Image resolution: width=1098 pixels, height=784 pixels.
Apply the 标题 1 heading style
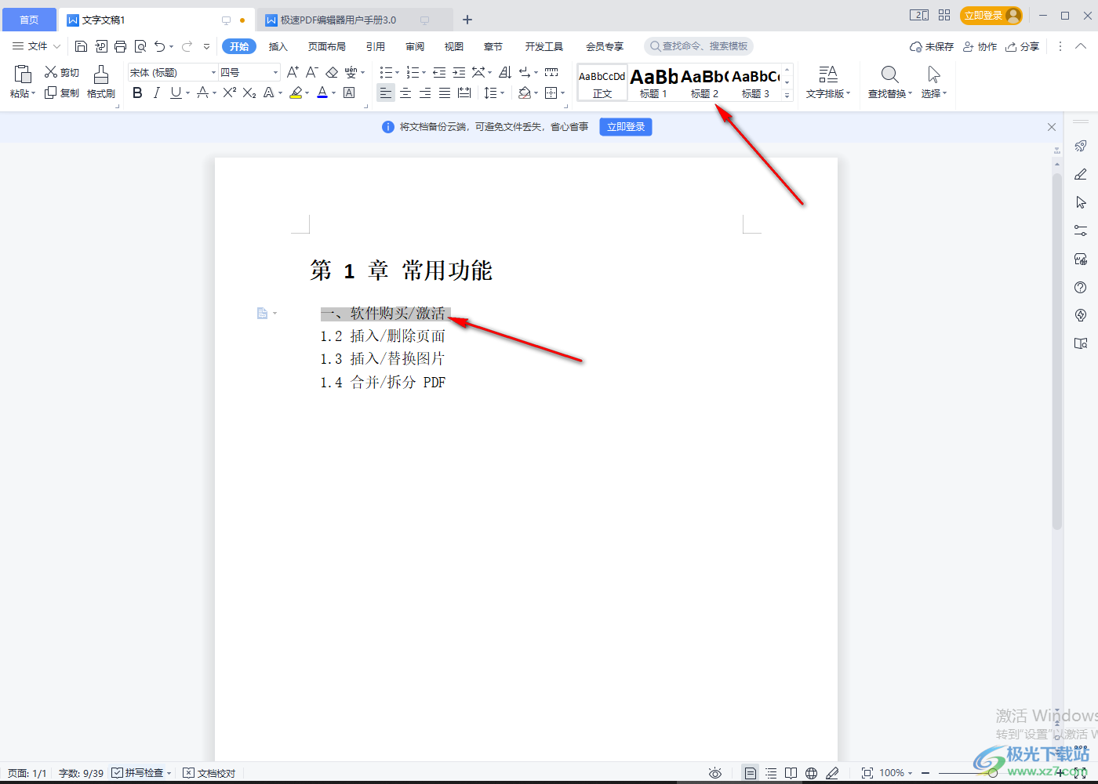pyautogui.click(x=653, y=82)
